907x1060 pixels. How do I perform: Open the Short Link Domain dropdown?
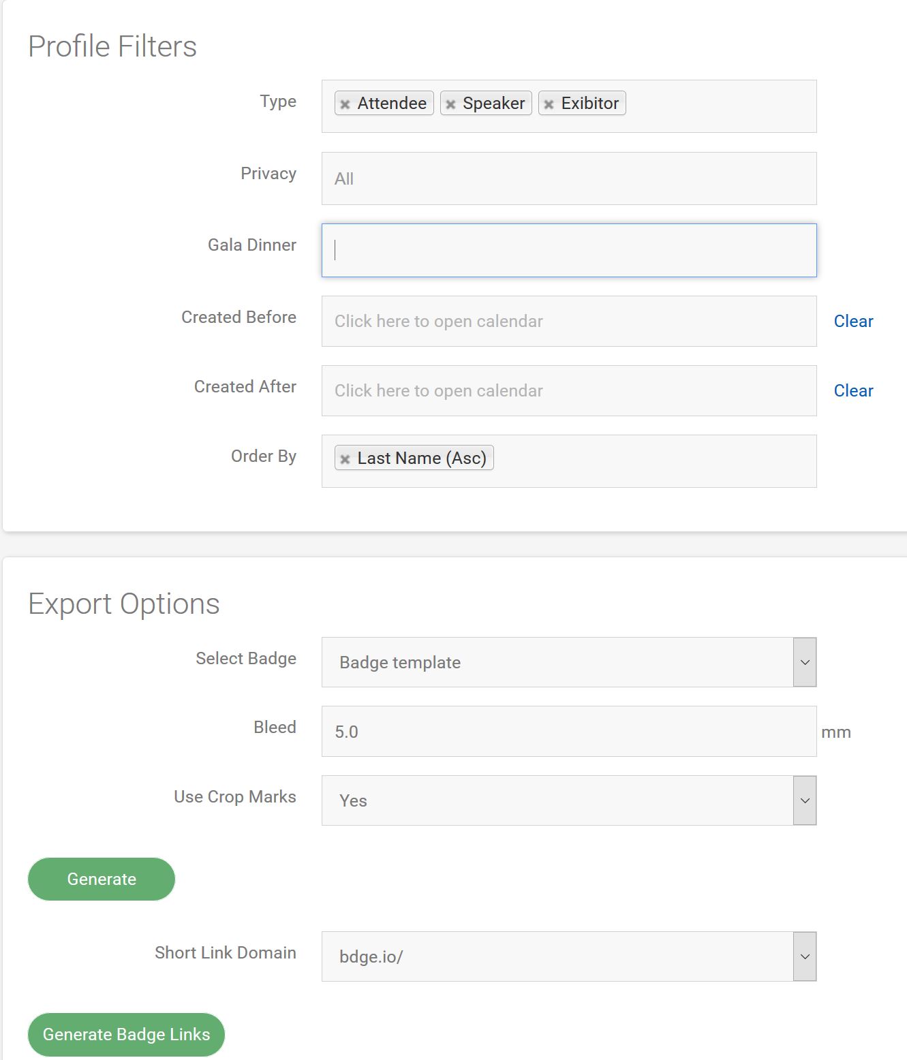point(805,956)
